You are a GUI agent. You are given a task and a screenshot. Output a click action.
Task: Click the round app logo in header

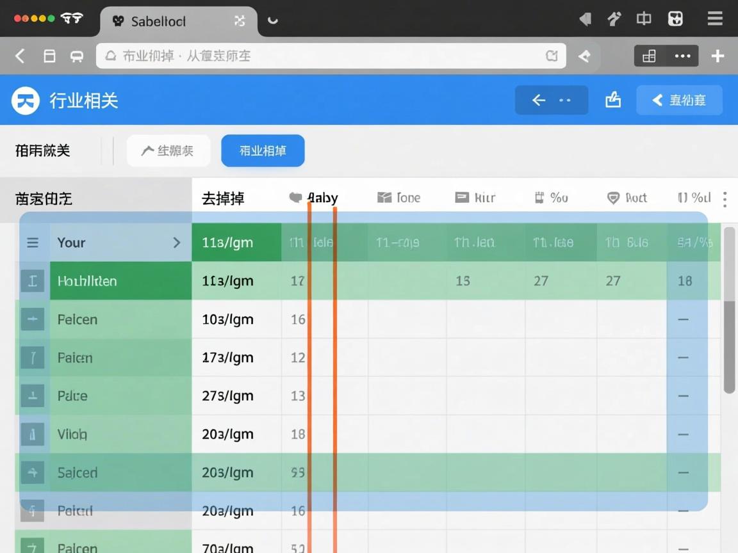pyautogui.click(x=26, y=100)
